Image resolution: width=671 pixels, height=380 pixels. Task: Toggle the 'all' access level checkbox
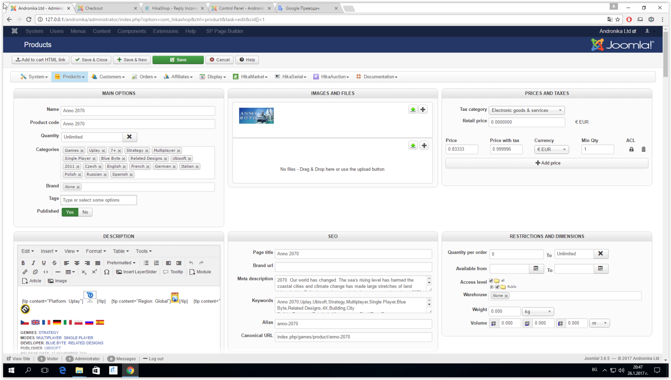point(491,281)
